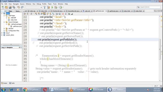The image size is (163, 92).
Task: Open Opera browser from the taskbar
Action: 45,90
